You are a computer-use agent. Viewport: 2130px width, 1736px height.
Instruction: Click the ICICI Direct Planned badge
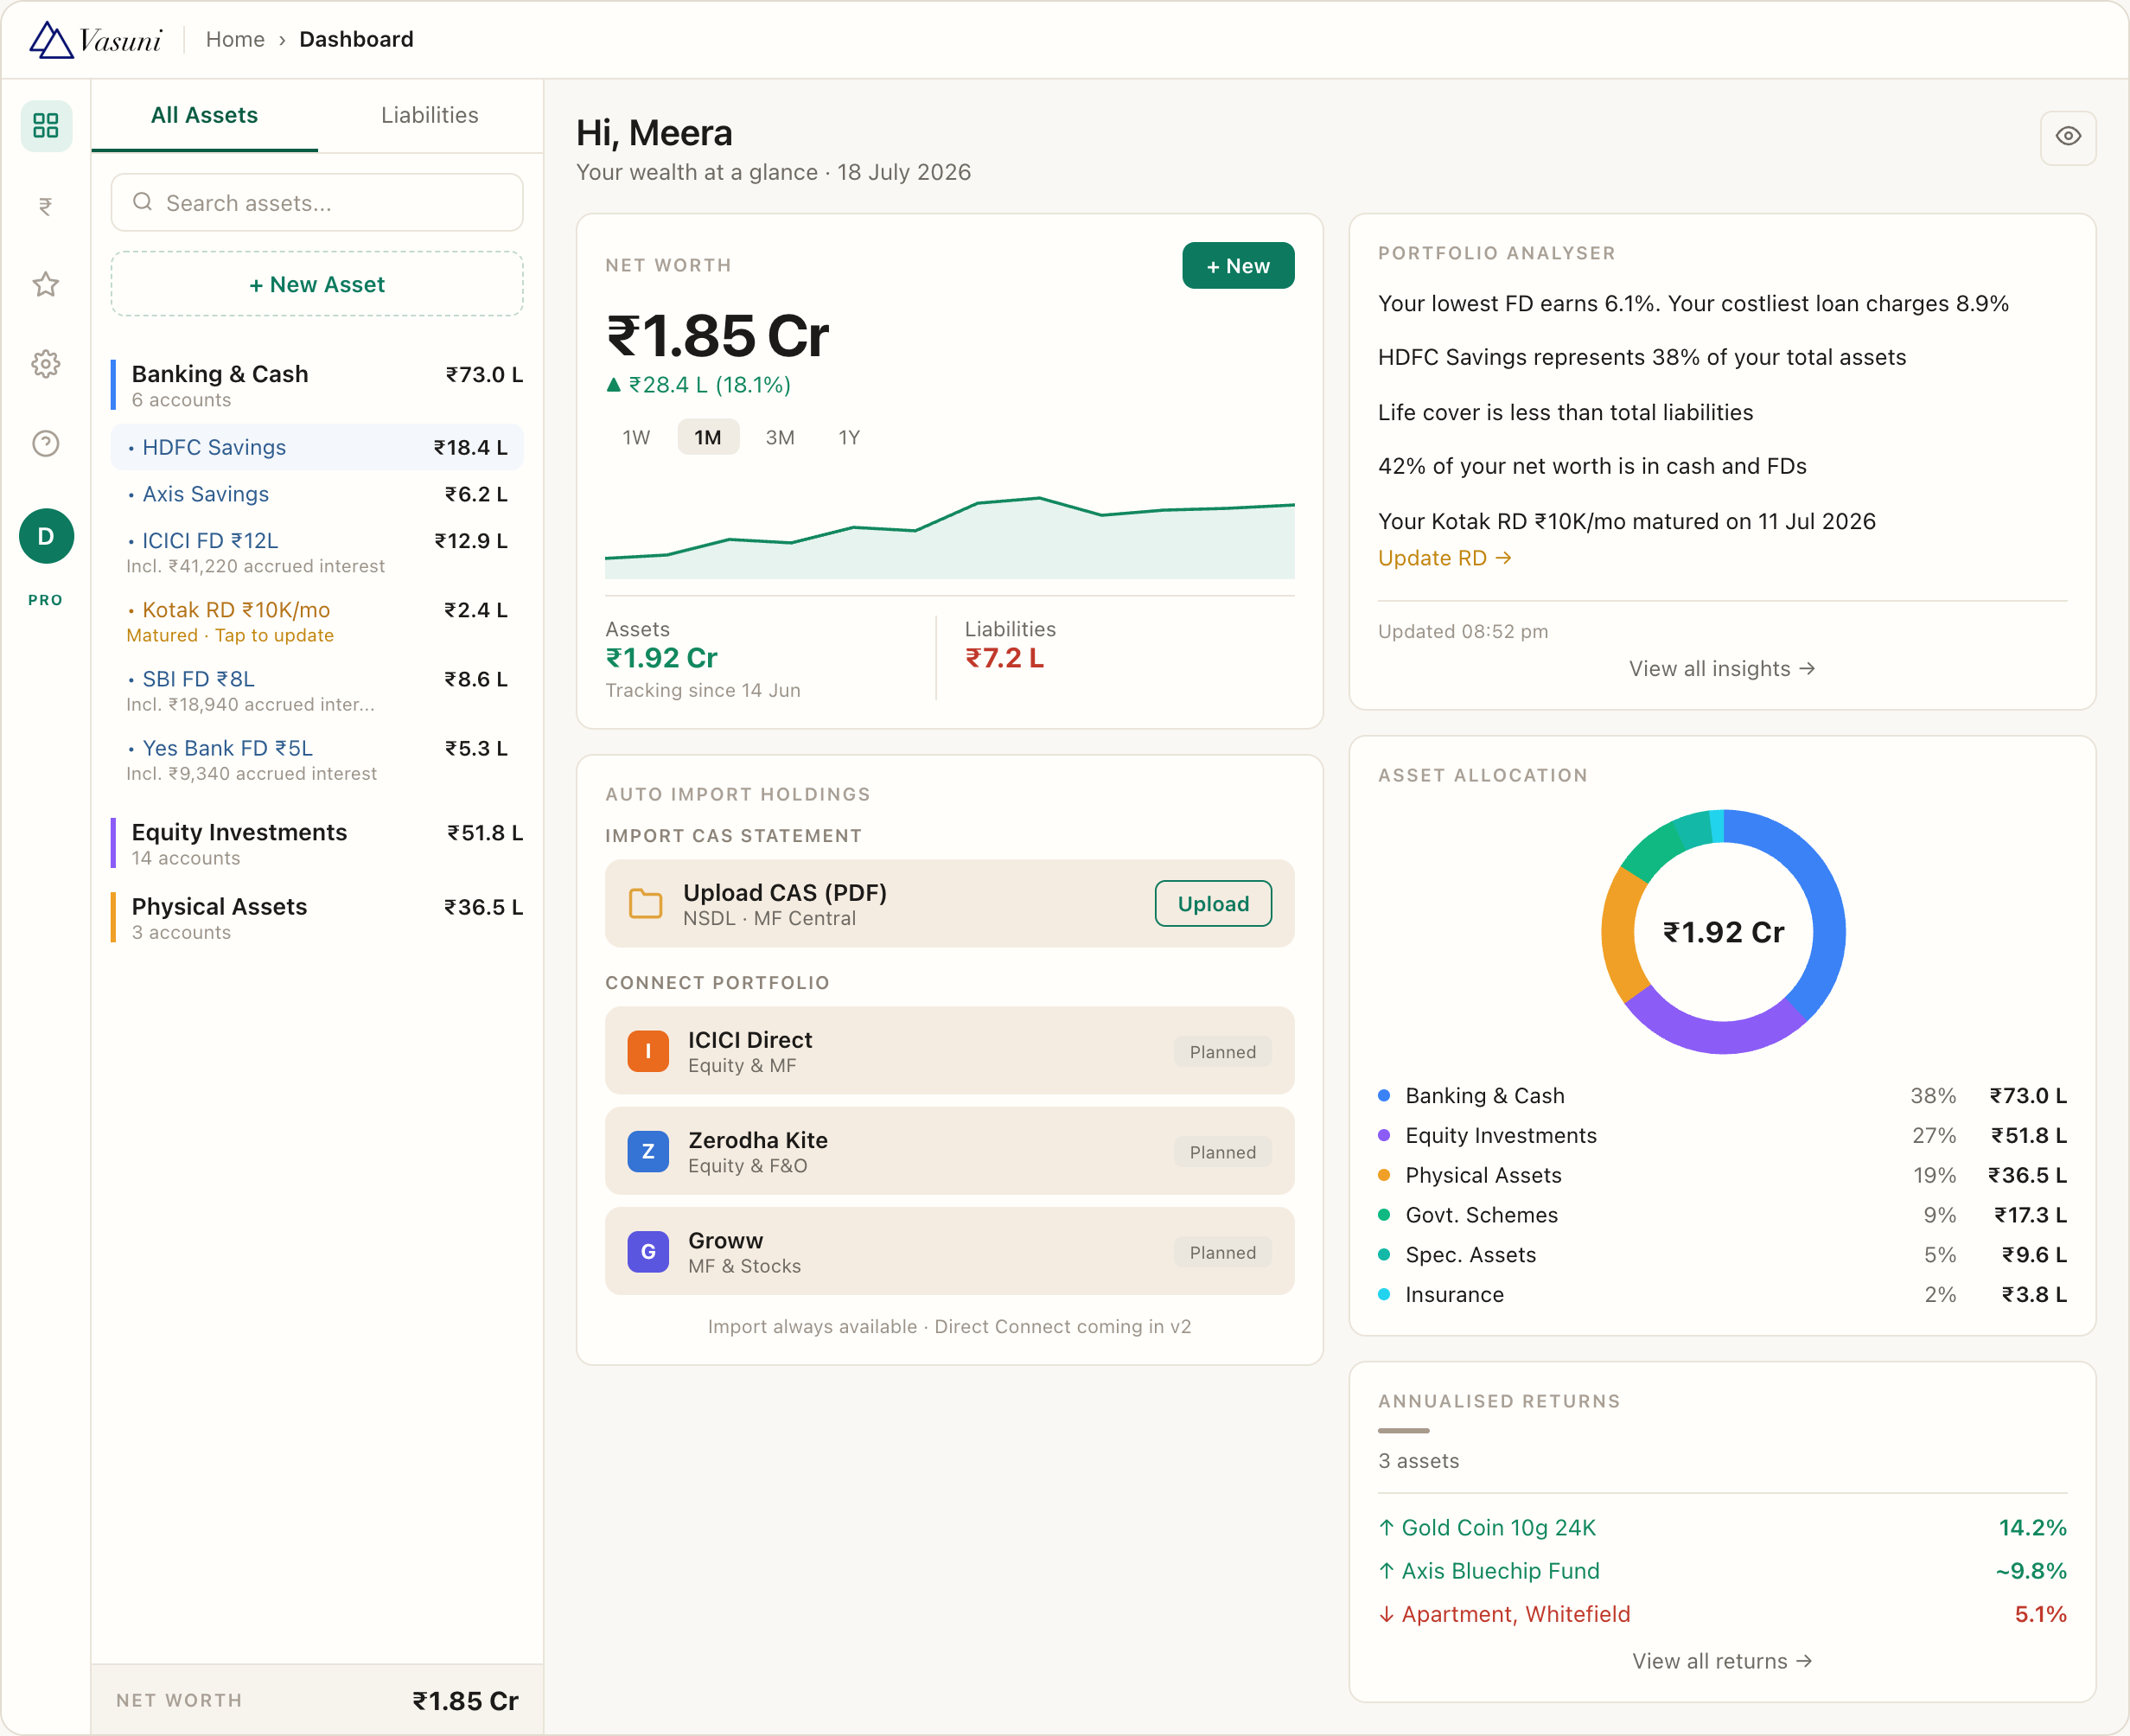1222,1052
